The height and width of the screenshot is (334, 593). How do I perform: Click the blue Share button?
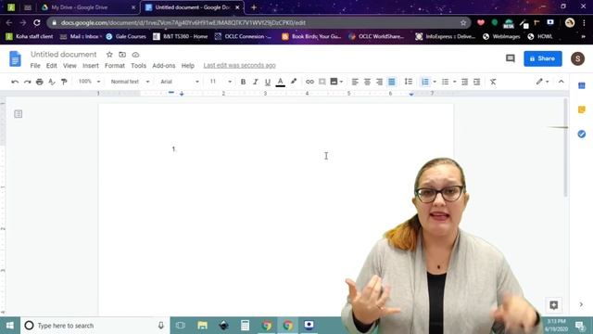point(543,58)
